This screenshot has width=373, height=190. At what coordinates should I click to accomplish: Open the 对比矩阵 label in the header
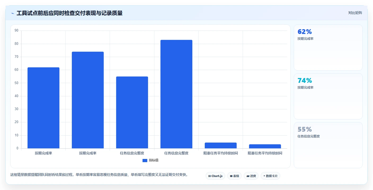click(x=355, y=13)
